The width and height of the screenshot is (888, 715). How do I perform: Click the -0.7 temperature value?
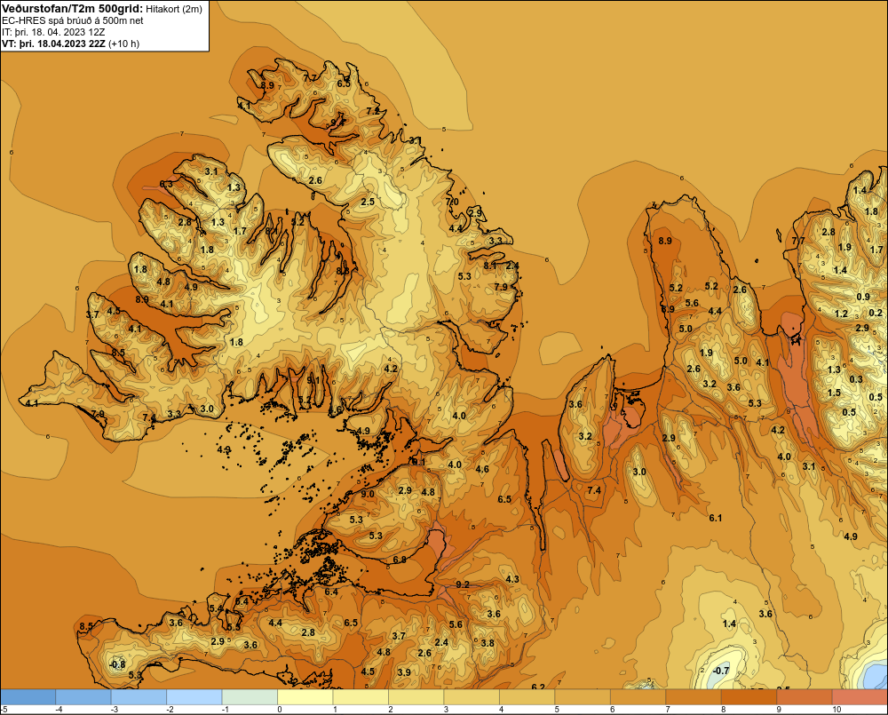(720, 671)
